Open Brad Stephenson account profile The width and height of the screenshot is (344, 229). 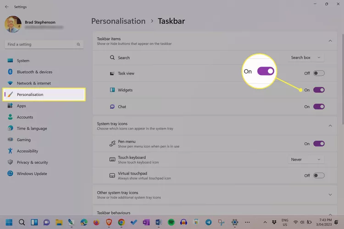[34, 24]
